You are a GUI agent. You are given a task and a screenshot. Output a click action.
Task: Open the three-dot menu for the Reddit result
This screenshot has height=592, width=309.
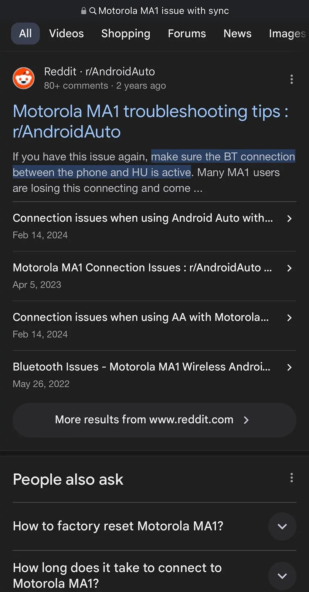pyautogui.click(x=292, y=79)
